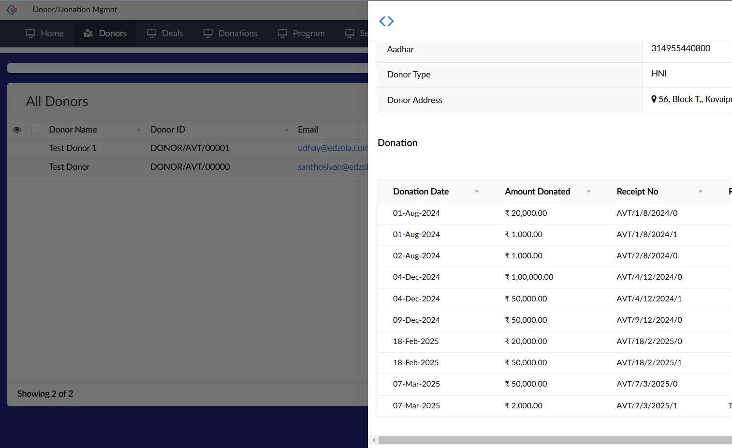Select receipt AVT/18/2/2025/1
The image size is (732, 448).
pyautogui.click(x=649, y=363)
